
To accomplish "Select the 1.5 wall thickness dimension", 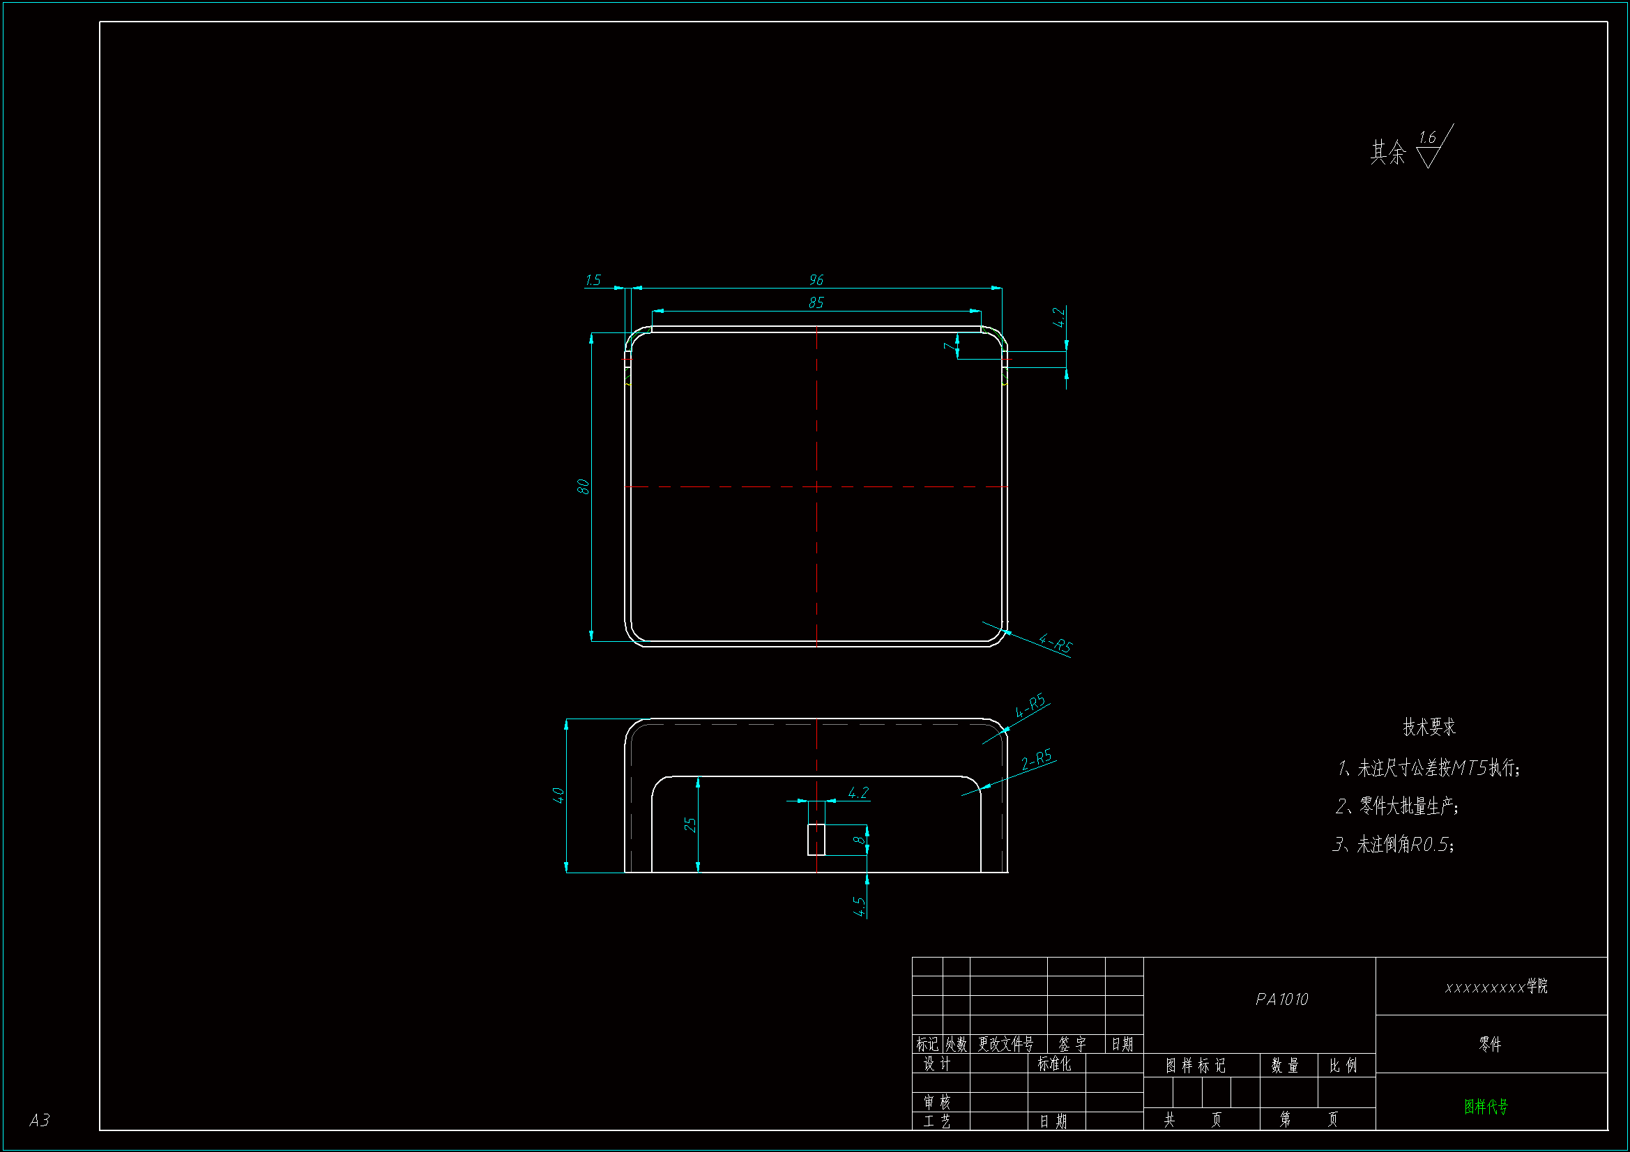I will 593,280.
